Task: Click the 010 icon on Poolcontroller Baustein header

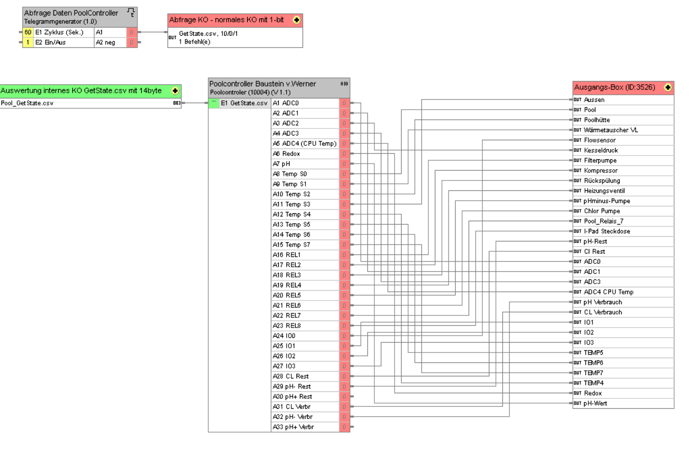Action: pos(344,83)
